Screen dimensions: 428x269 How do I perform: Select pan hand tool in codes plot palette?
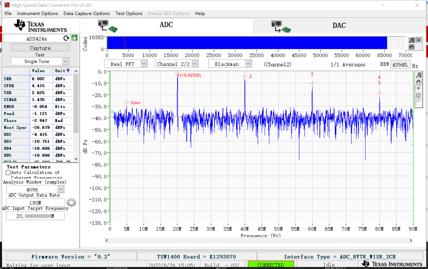(x=412, y=47)
